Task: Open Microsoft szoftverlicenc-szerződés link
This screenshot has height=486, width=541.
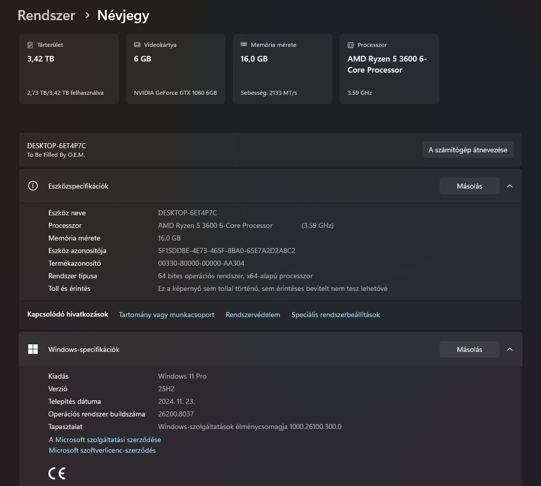Action: [x=102, y=450]
